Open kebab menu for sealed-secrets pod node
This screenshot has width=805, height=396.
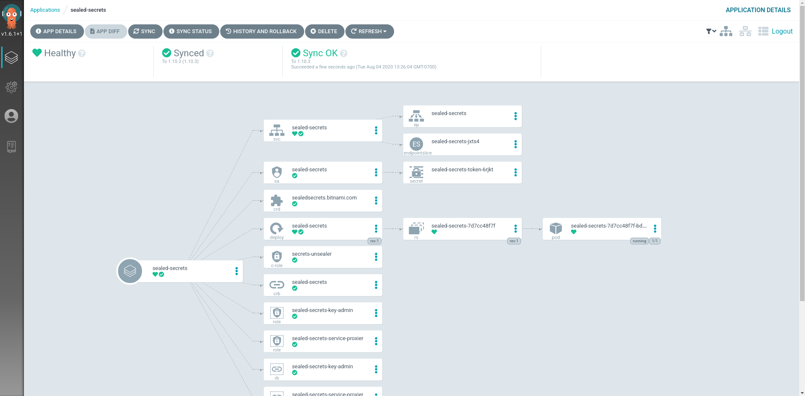click(655, 229)
